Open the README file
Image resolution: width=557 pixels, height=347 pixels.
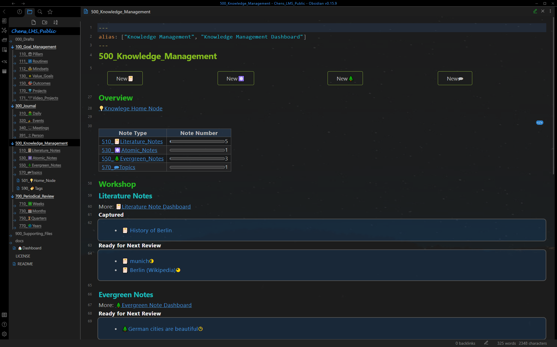25,264
